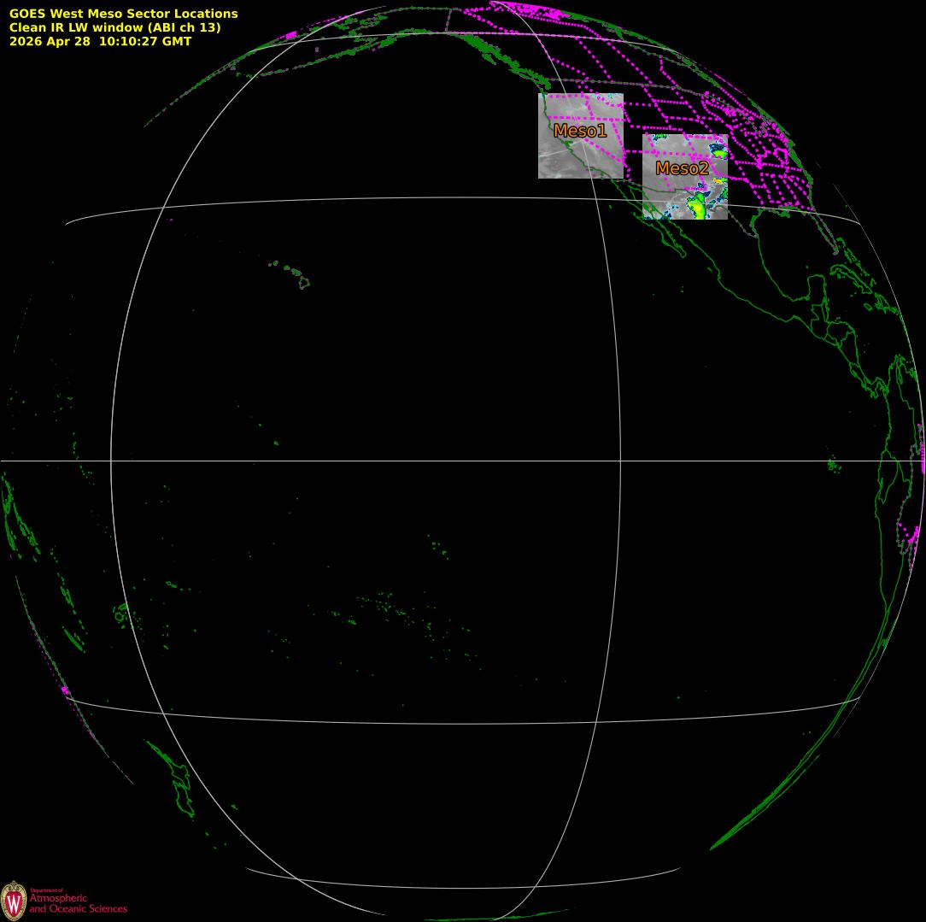
Task: Click the Galapagos Islands near the equator
Action: pos(833,465)
